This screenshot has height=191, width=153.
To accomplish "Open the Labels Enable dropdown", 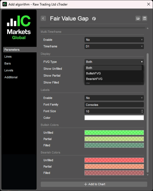I will tap(114, 98).
